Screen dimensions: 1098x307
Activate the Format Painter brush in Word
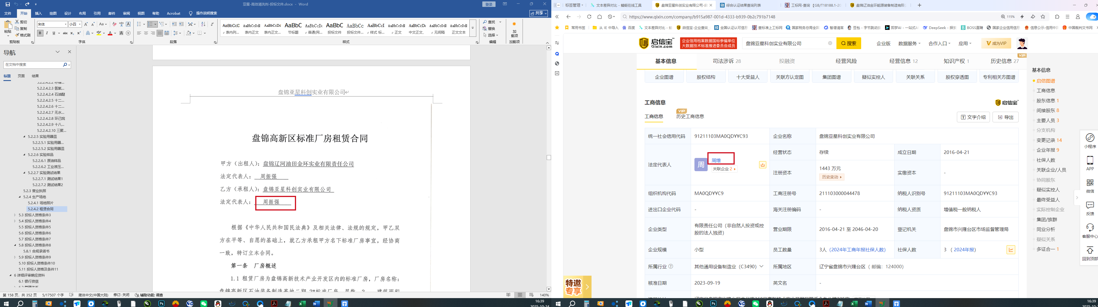point(23,35)
